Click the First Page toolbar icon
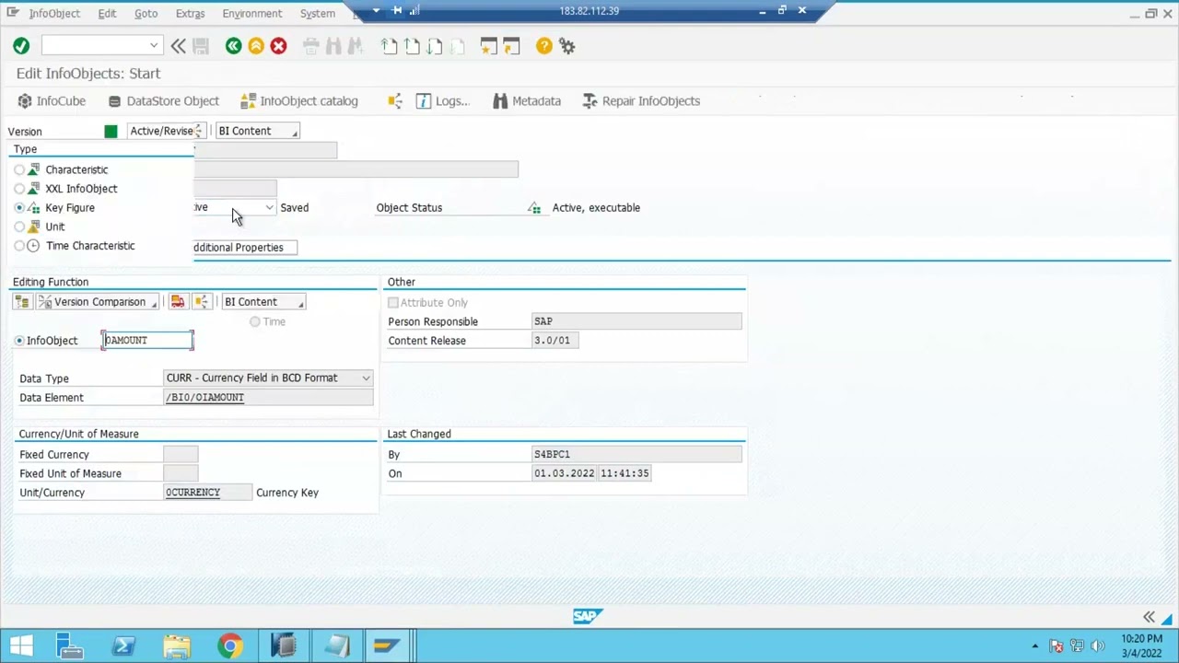Screen dimensions: 1179x663 click(390, 46)
